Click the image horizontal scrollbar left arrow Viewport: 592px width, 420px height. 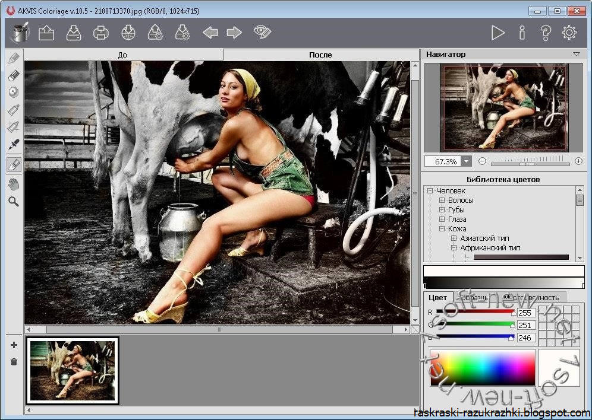[29, 330]
